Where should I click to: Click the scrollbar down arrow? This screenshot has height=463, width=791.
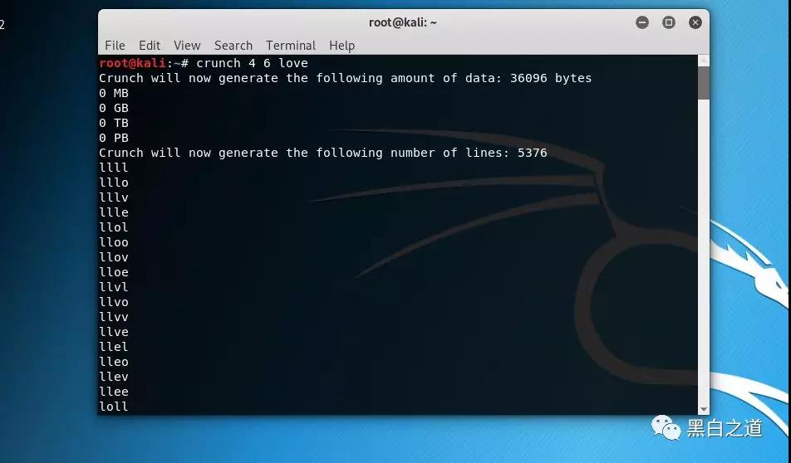[703, 409]
